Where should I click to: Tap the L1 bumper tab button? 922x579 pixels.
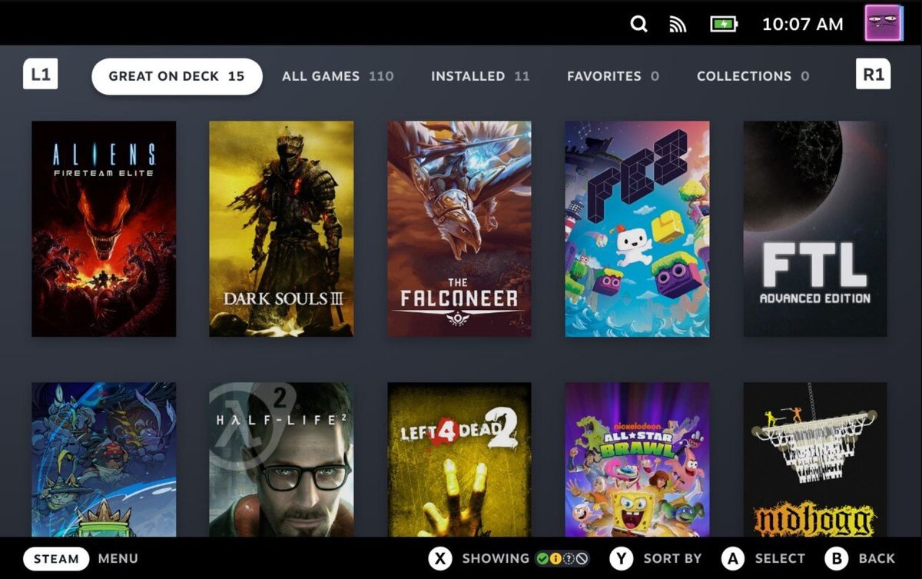pos(41,75)
